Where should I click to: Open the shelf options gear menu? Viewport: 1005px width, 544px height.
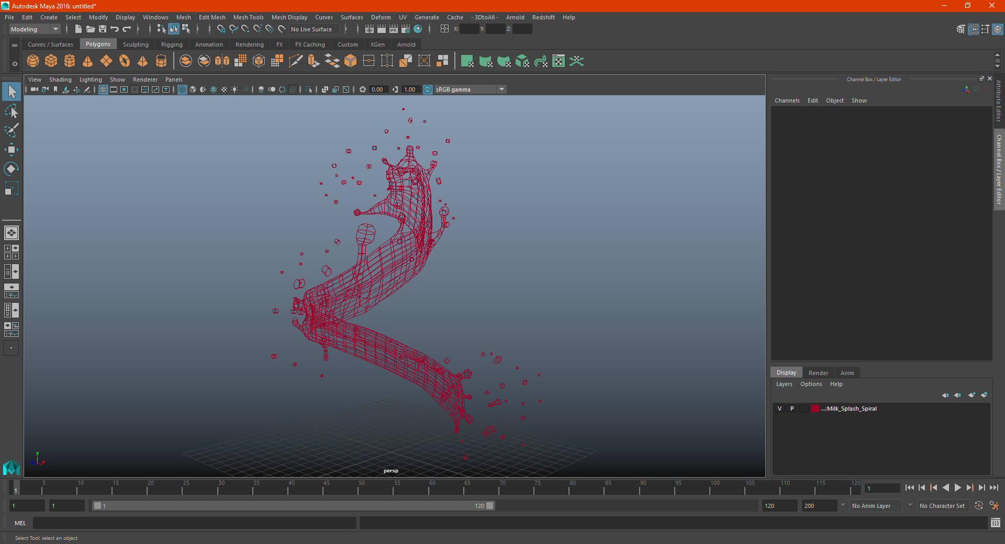[15, 64]
